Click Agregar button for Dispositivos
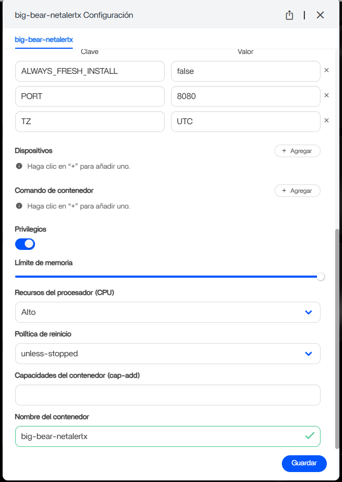 pyautogui.click(x=297, y=151)
